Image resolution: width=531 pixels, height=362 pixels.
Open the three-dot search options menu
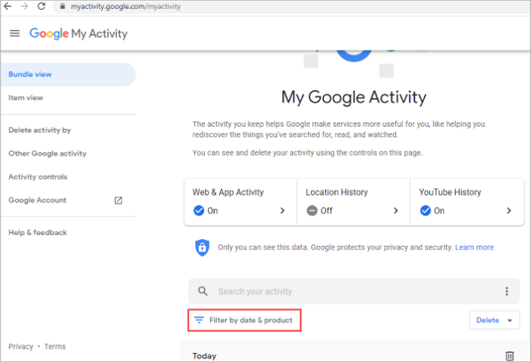[x=507, y=291]
